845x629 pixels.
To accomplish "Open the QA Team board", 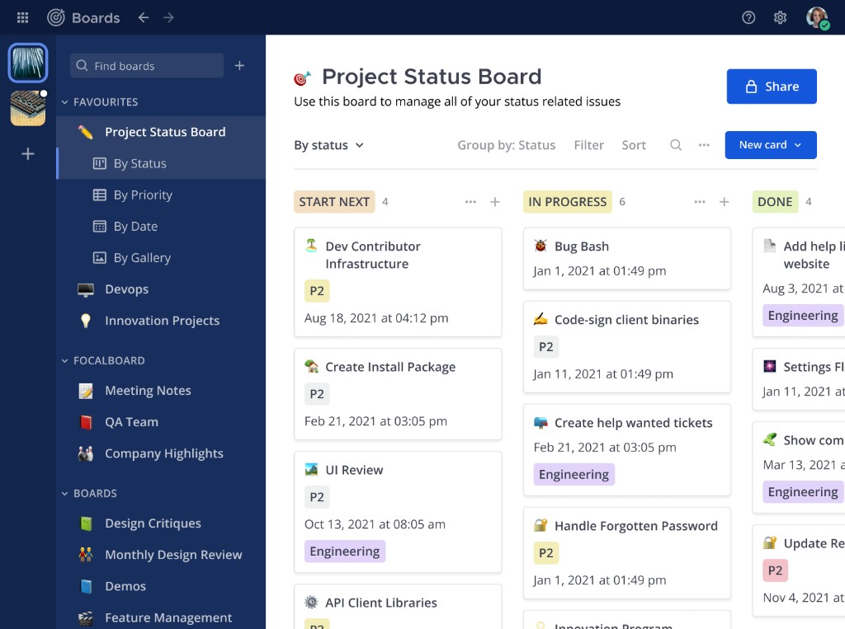I will click(161, 421).
